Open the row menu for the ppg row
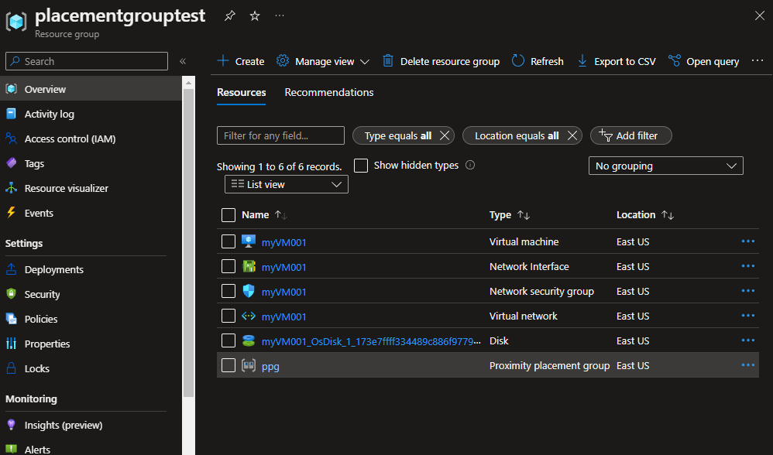The height and width of the screenshot is (455, 773). click(748, 364)
